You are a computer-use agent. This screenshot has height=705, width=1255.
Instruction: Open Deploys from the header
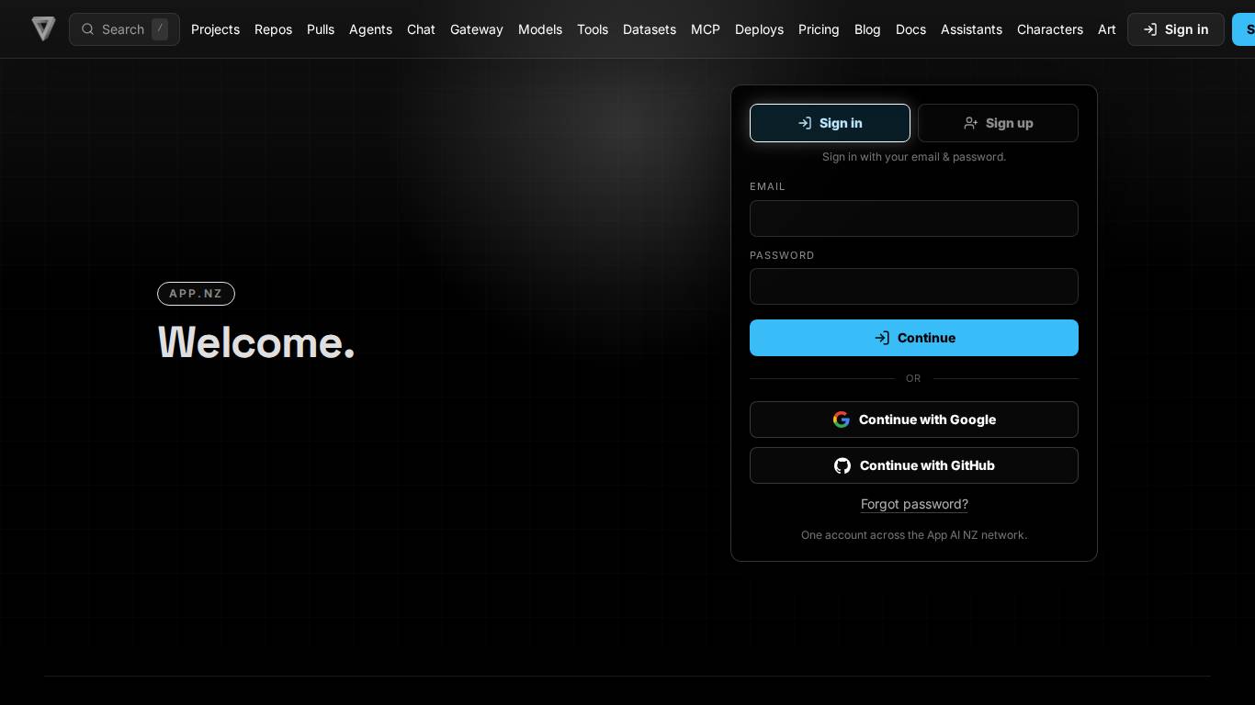tap(759, 29)
